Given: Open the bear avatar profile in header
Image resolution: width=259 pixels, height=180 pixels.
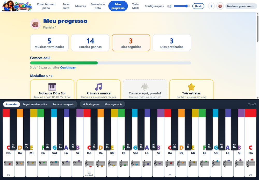Looking at the screenshot, I should 220,6.
